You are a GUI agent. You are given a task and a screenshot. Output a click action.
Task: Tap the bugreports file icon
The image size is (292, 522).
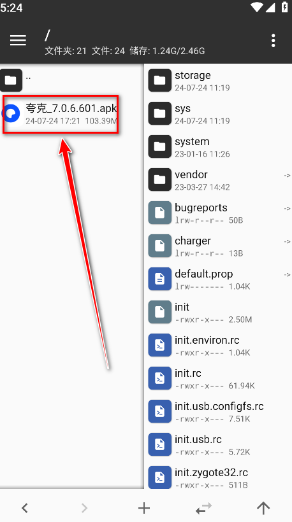pyautogui.click(x=159, y=213)
